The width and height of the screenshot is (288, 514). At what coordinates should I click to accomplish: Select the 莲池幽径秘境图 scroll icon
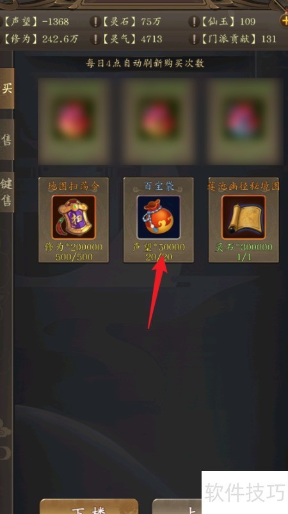pos(243,217)
